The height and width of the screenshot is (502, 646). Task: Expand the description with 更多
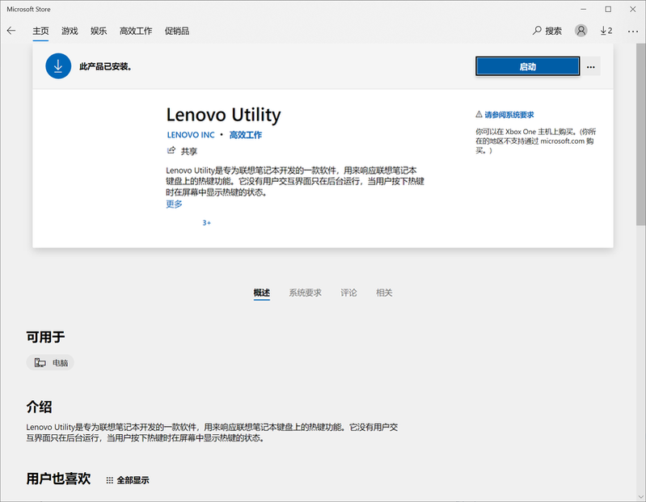[x=174, y=205]
